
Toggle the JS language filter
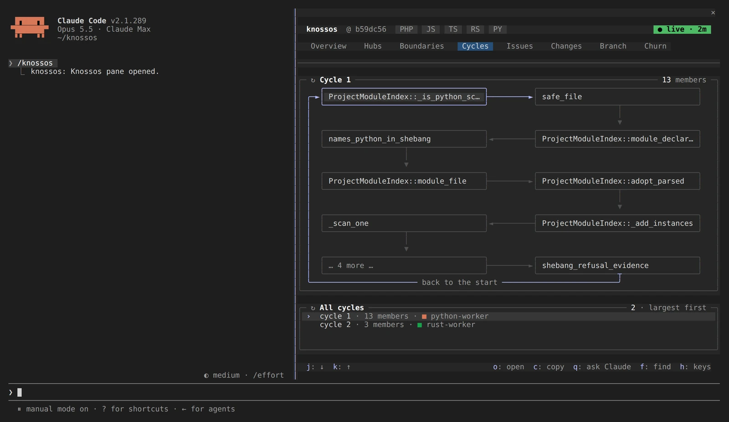(x=431, y=29)
